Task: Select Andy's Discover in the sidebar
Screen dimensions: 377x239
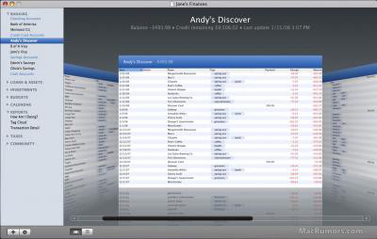Action: click(32, 40)
